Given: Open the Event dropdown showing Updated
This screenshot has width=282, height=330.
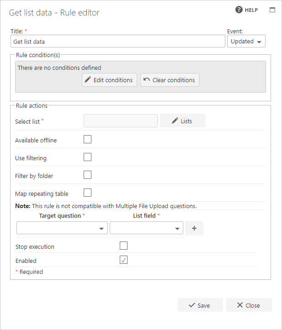Looking at the screenshot, I should [x=246, y=41].
